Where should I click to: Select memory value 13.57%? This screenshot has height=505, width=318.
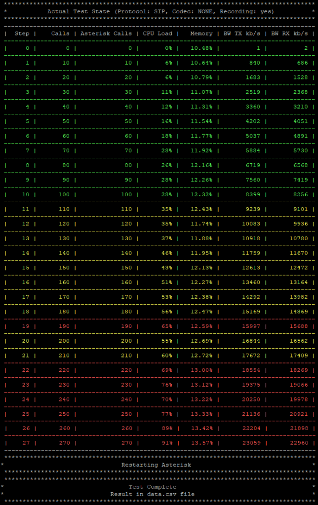[202, 443]
